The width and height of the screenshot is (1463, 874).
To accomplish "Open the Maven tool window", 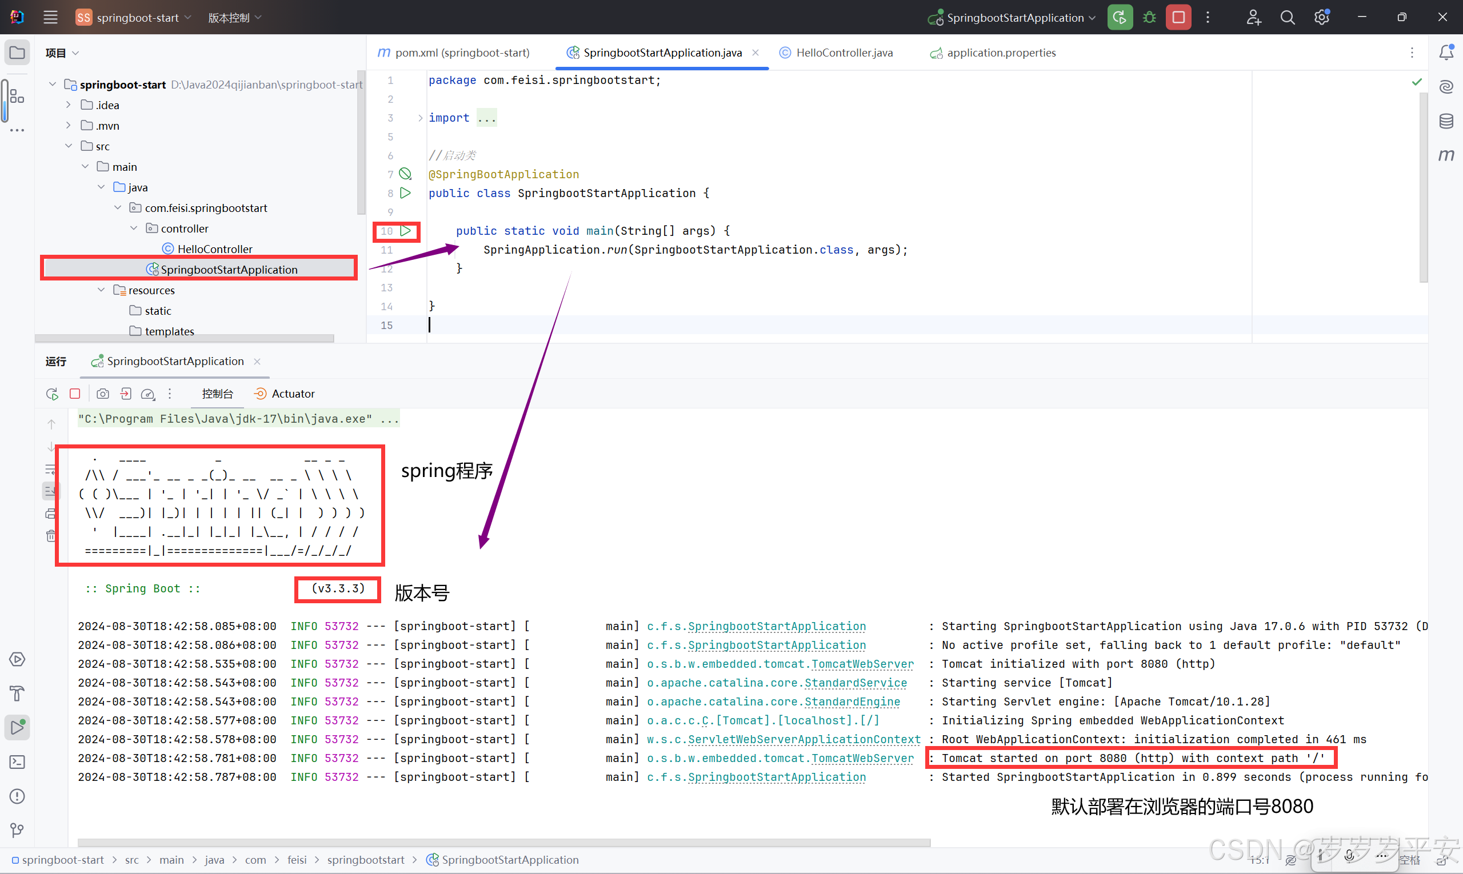I will (x=1446, y=155).
